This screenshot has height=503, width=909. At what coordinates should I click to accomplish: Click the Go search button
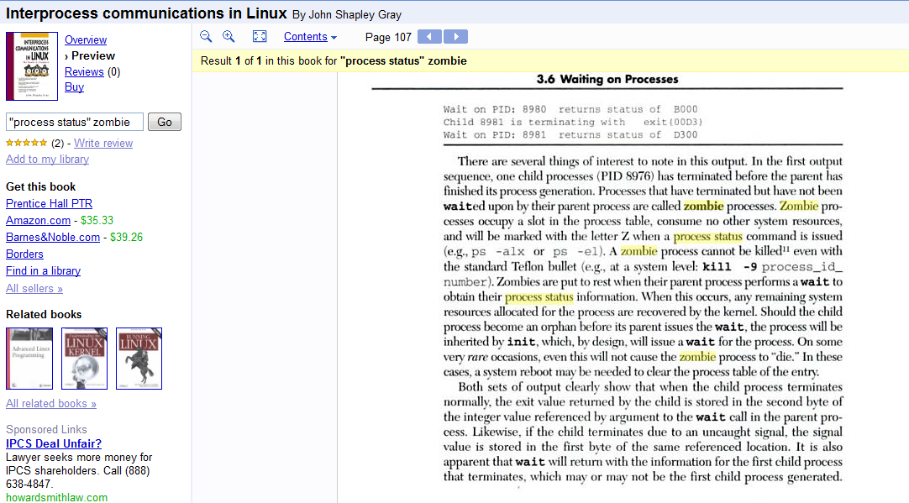pyautogui.click(x=165, y=122)
